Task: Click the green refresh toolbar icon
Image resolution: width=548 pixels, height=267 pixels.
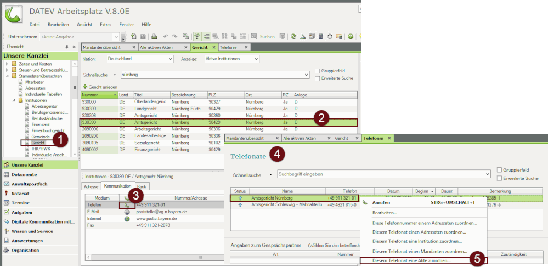Action: [x=294, y=36]
